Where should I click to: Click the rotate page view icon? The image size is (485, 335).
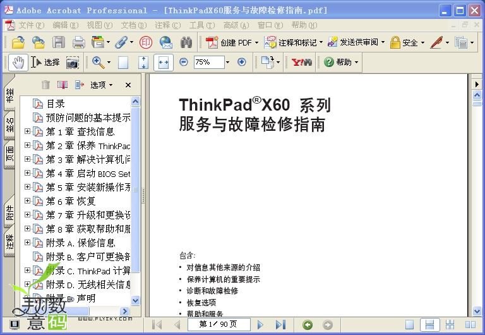click(268, 62)
